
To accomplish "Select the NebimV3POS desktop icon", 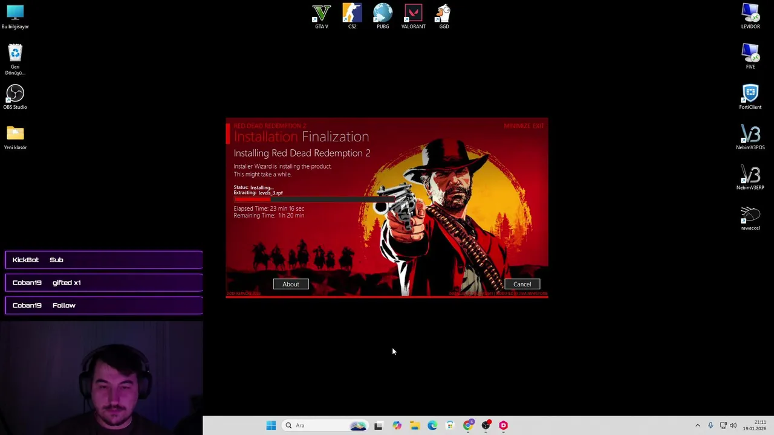I will pyautogui.click(x=750, y=138).
